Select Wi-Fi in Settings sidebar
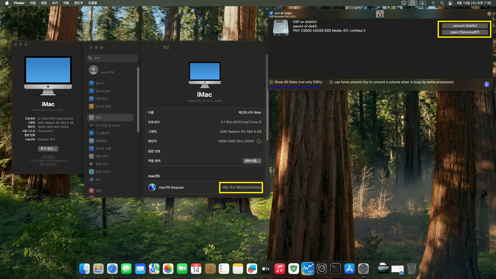This screenshot has height=279, width=496. 110,83
